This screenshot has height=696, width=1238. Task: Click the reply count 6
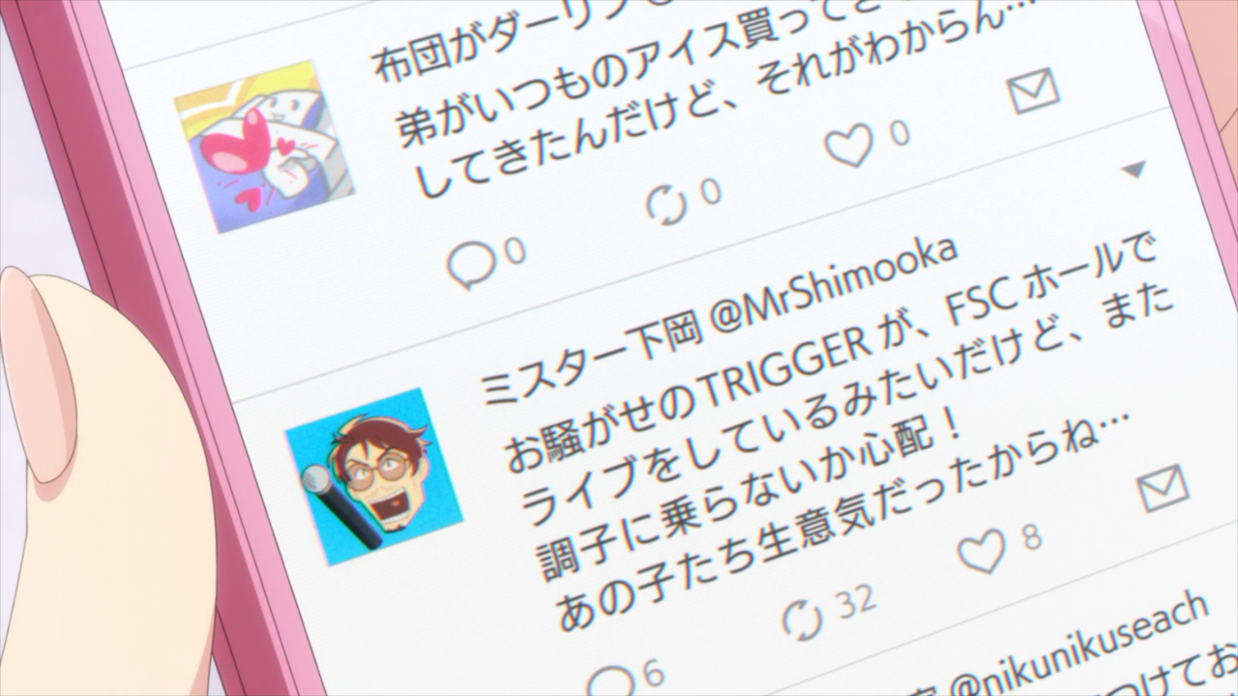(654, 670)
